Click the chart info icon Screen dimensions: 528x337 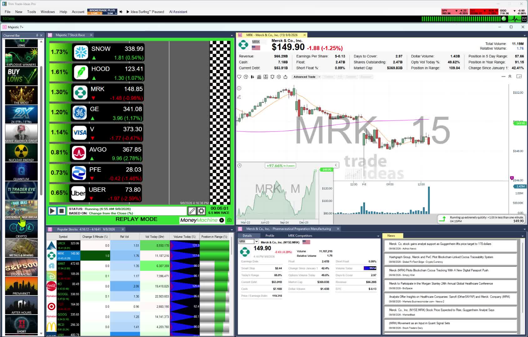tap(239, 88)
